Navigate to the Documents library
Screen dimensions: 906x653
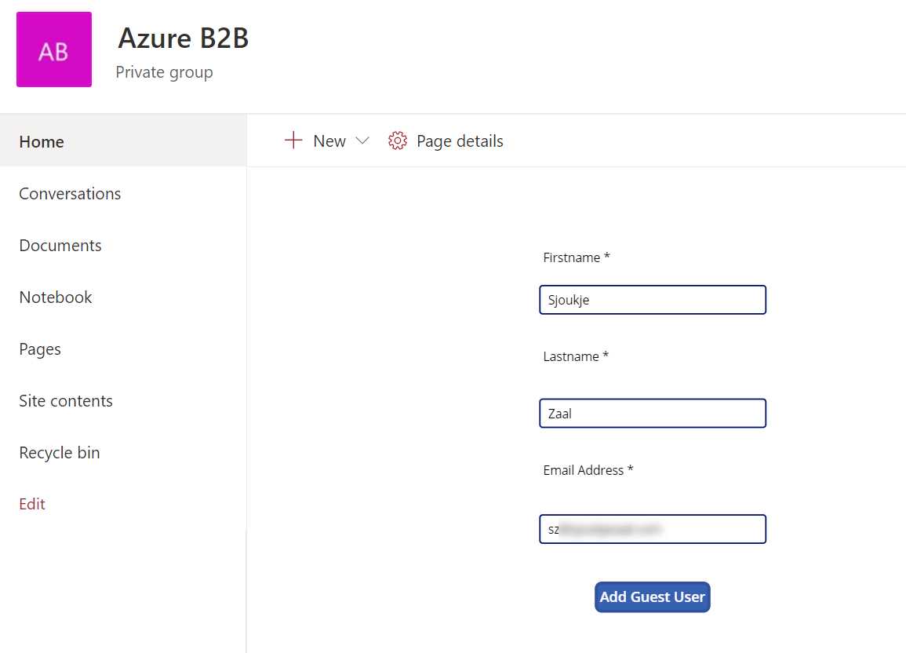60,245
